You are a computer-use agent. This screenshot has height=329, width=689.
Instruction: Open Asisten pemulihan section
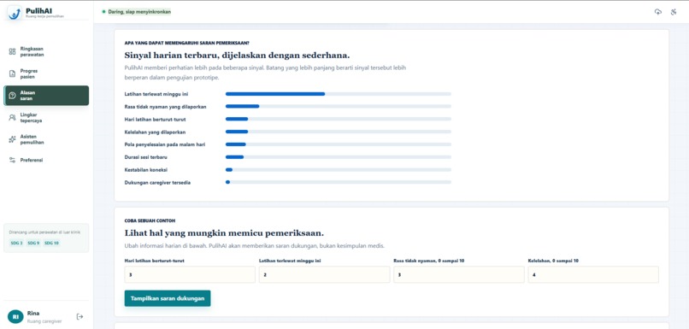(46, 139)
